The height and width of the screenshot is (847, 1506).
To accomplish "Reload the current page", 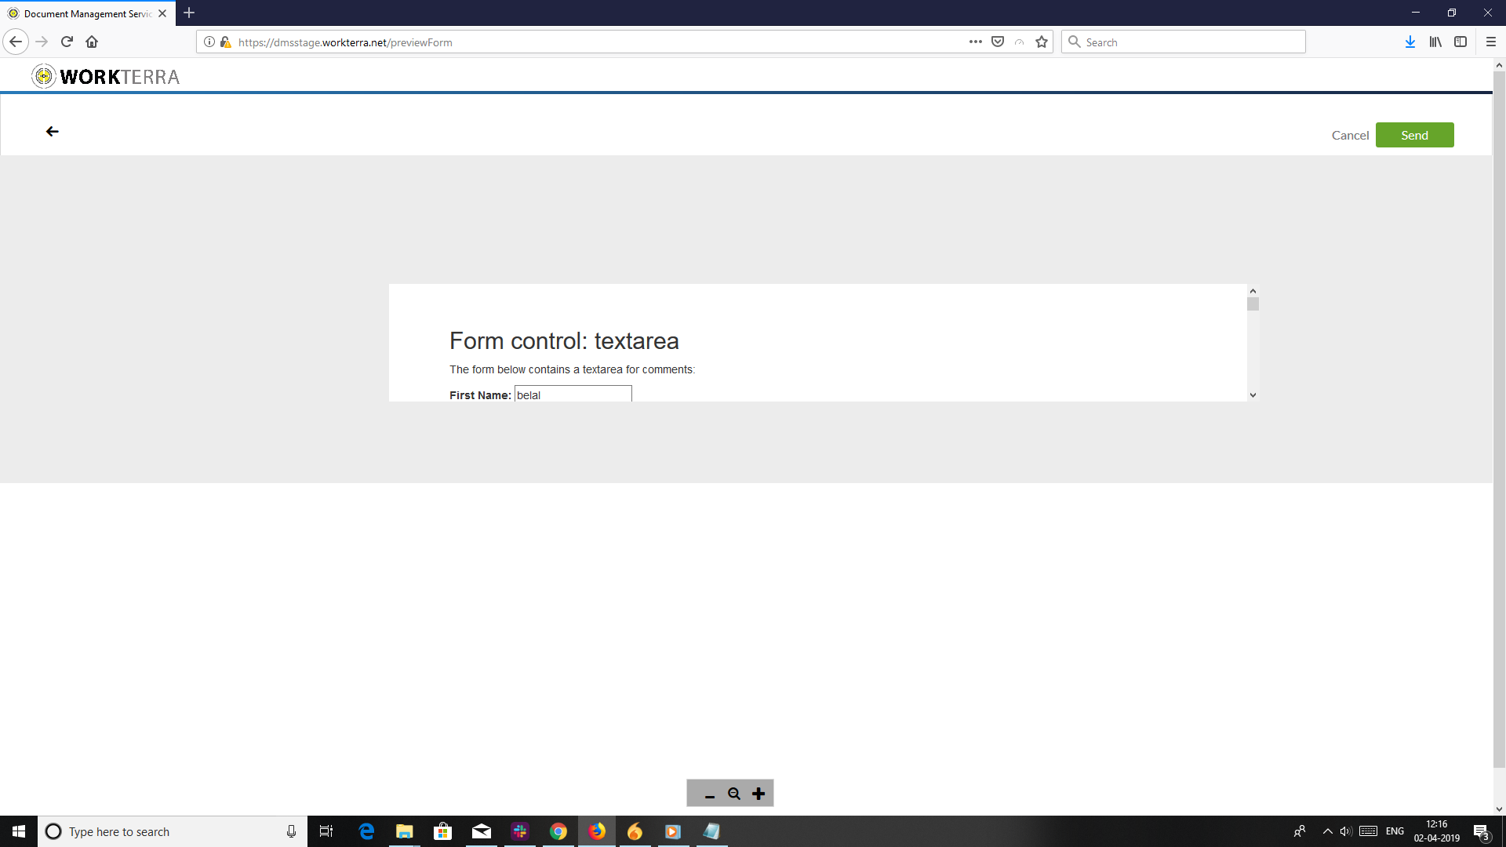I will (67, 42).
